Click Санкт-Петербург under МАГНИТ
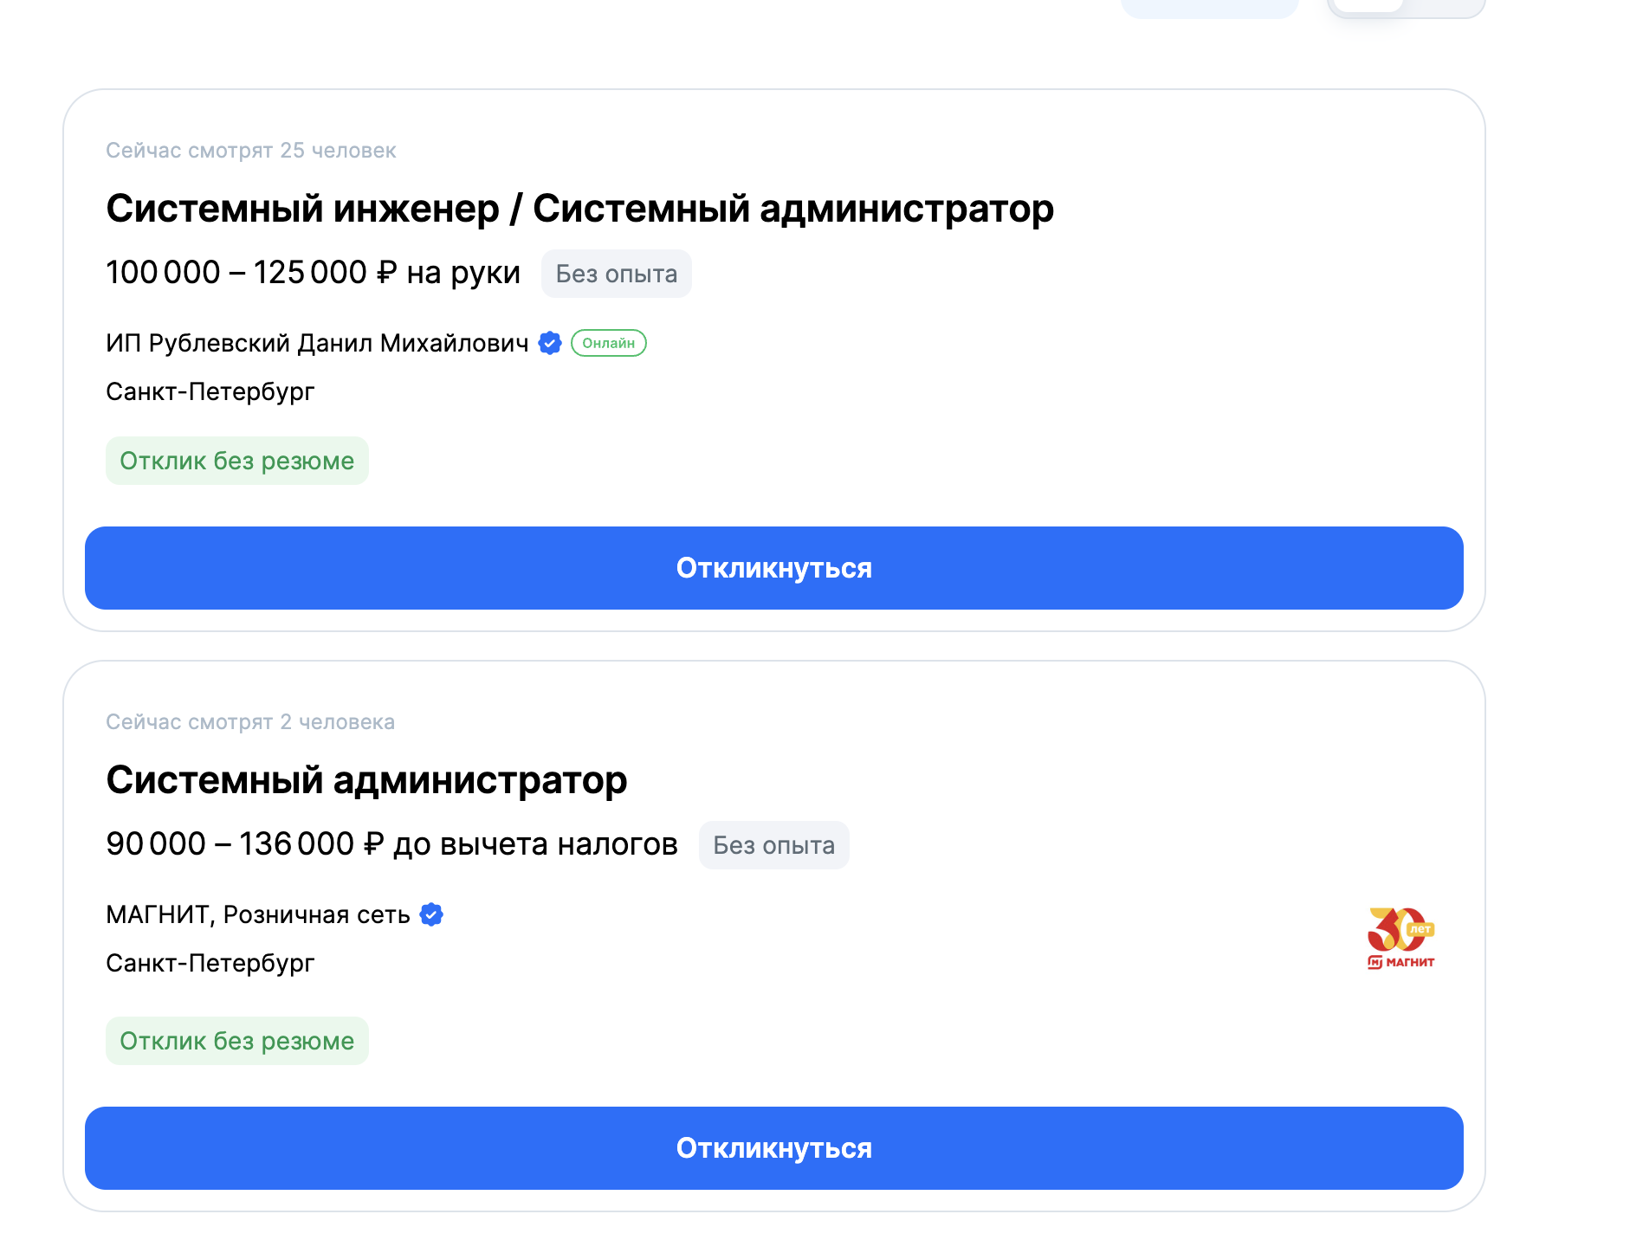This screenshot has height=1240, width=1630. point(210,964)
